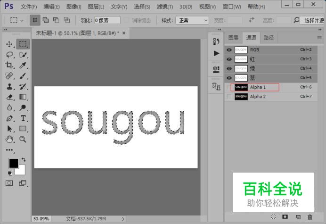Image resolution: width=326 pixels, height=224 pixels.
Task: Open the Channels panel options menu
Action: coord(319,38)
